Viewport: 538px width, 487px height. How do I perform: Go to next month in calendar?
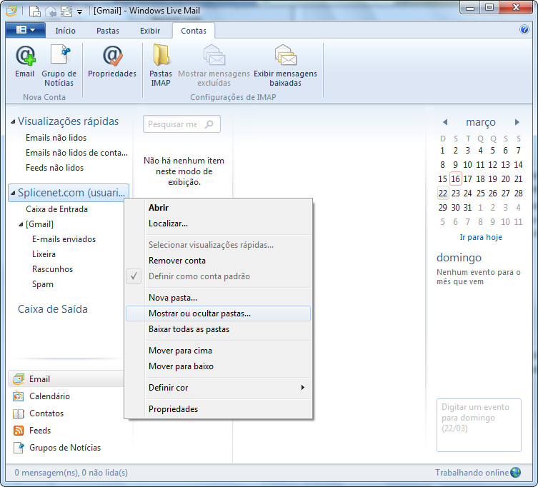point(517,121)
